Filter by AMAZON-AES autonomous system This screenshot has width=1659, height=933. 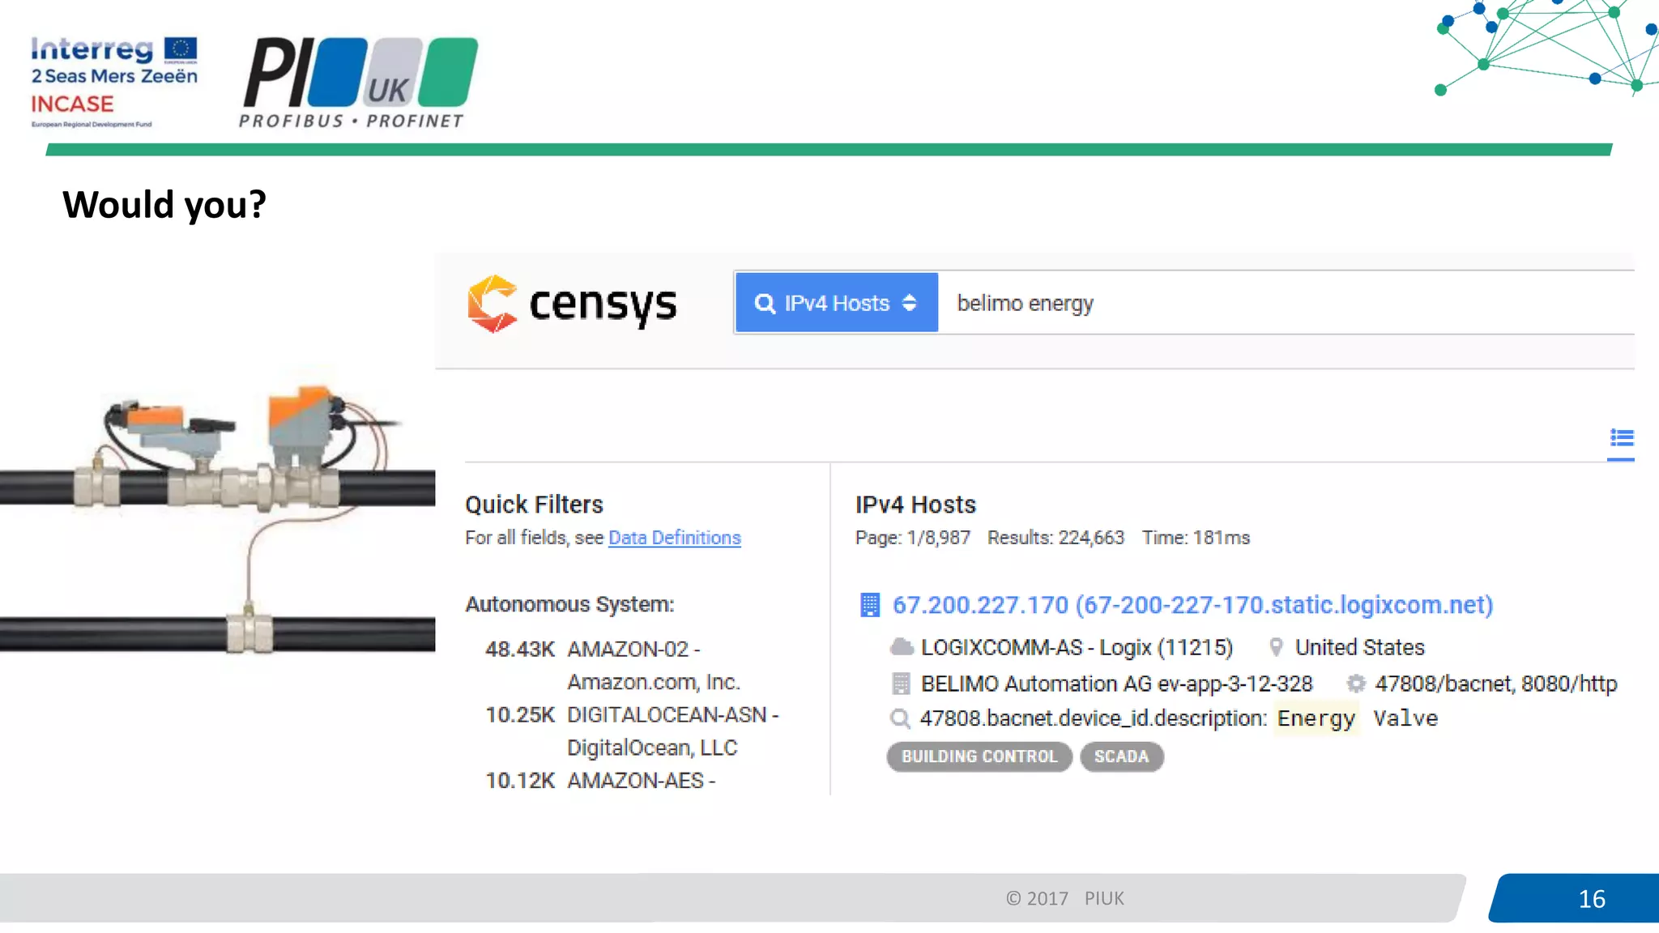click(640, 781)
